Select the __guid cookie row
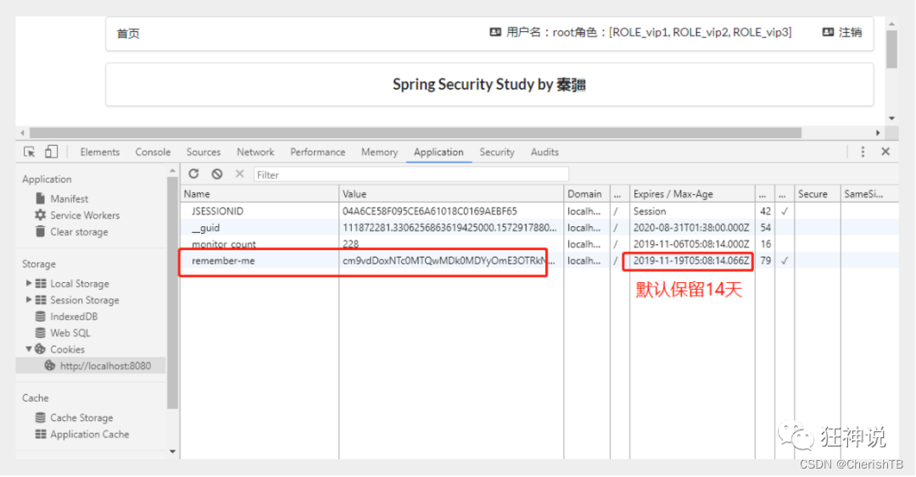 click(x=539, y=228)
